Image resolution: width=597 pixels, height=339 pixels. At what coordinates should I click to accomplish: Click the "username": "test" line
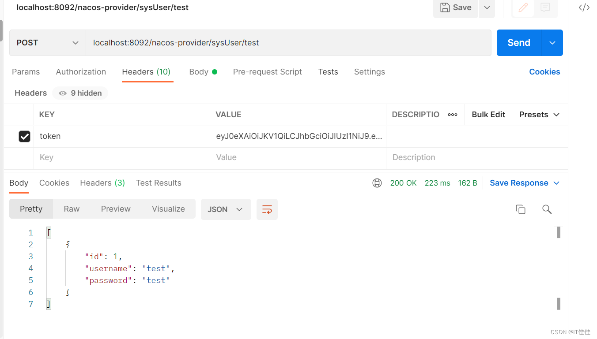130,268
